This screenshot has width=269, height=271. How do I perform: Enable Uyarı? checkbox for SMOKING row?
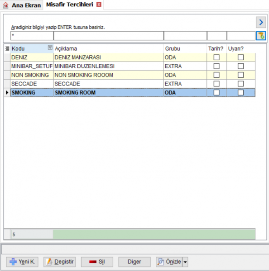(x=240, y=92)
